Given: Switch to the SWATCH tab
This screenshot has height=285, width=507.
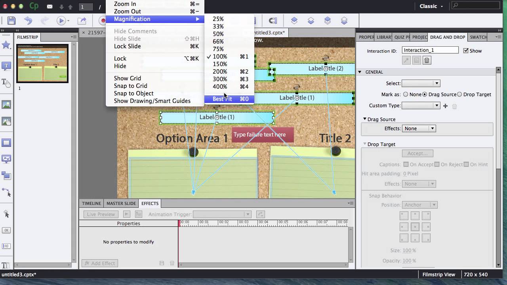Looking at the screenshot, I should click(x=478, y=37).
